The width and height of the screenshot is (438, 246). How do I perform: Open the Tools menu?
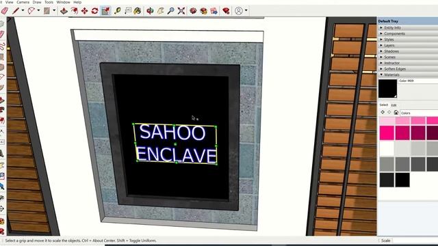pos(49,2)
